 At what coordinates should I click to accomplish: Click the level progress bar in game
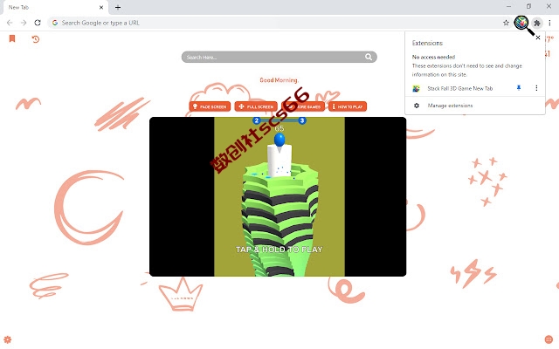pos(279,120)
